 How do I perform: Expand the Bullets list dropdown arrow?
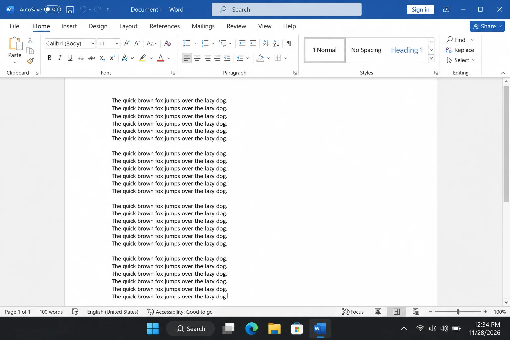click(195, 43)
